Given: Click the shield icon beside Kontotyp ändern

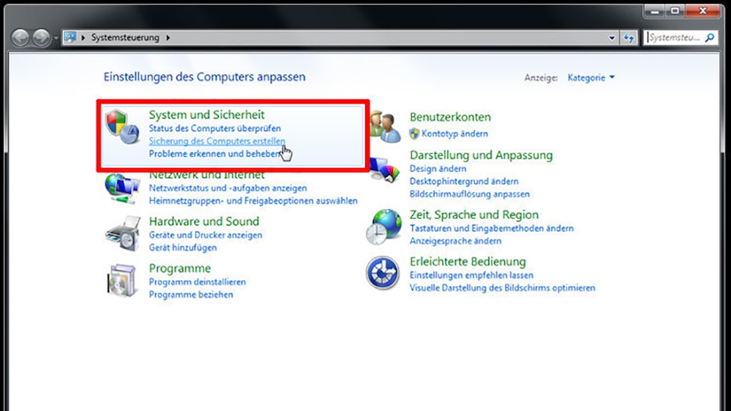Looking at the screenshot, I should [x=415, y=134].
